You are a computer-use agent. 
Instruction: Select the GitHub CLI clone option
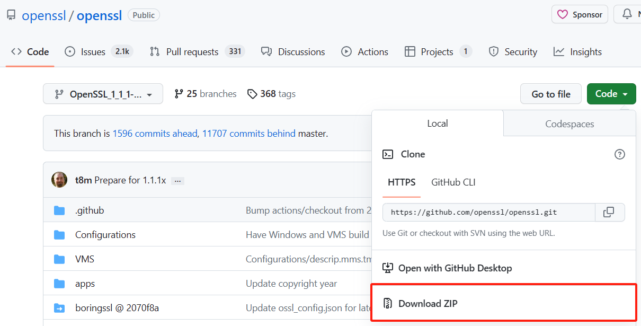coord(453,182)
